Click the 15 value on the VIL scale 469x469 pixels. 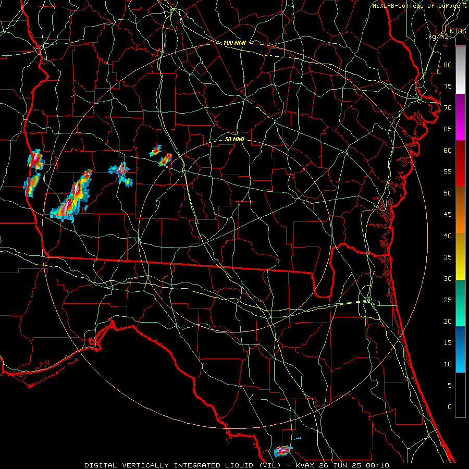point(448,343)
